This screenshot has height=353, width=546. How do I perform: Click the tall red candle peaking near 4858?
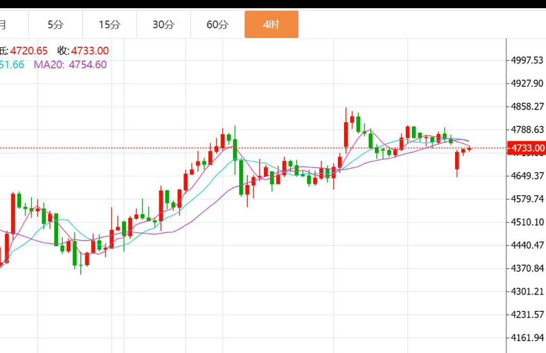pos(345,135)
